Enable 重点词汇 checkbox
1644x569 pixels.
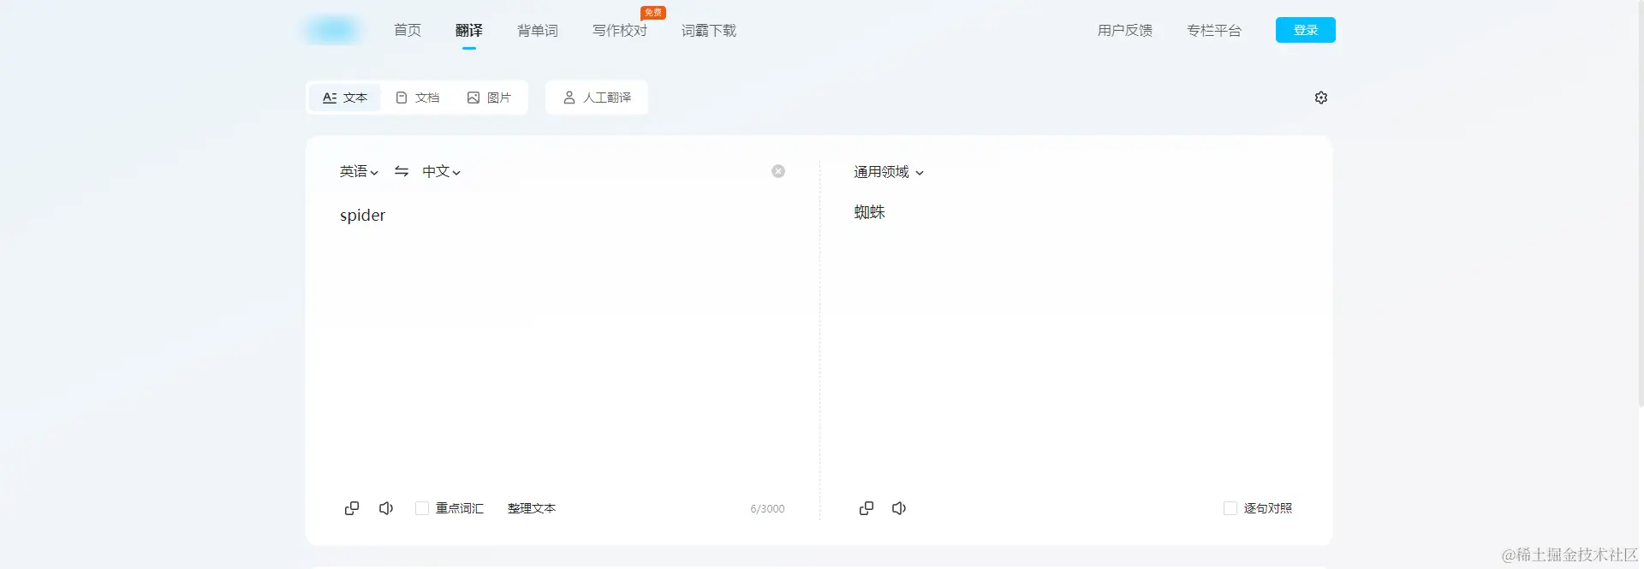point(422,508)
